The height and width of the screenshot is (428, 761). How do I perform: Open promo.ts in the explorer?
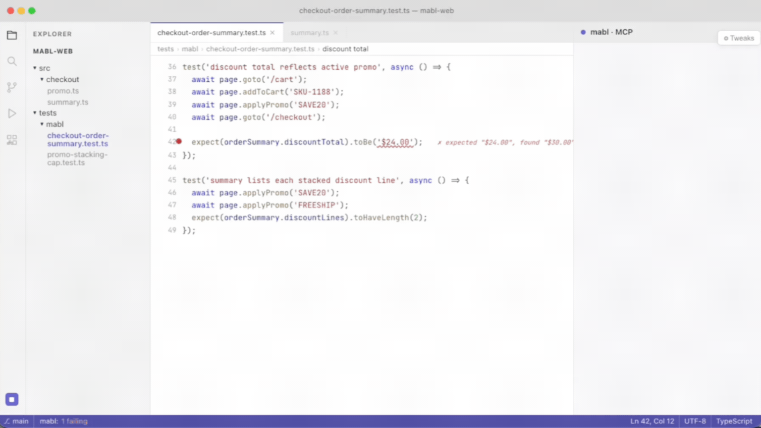[x=63, y=91]
